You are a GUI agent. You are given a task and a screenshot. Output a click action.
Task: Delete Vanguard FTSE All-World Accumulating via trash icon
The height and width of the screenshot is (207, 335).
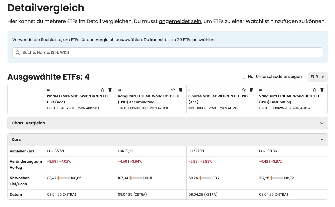tap(181, 90)
